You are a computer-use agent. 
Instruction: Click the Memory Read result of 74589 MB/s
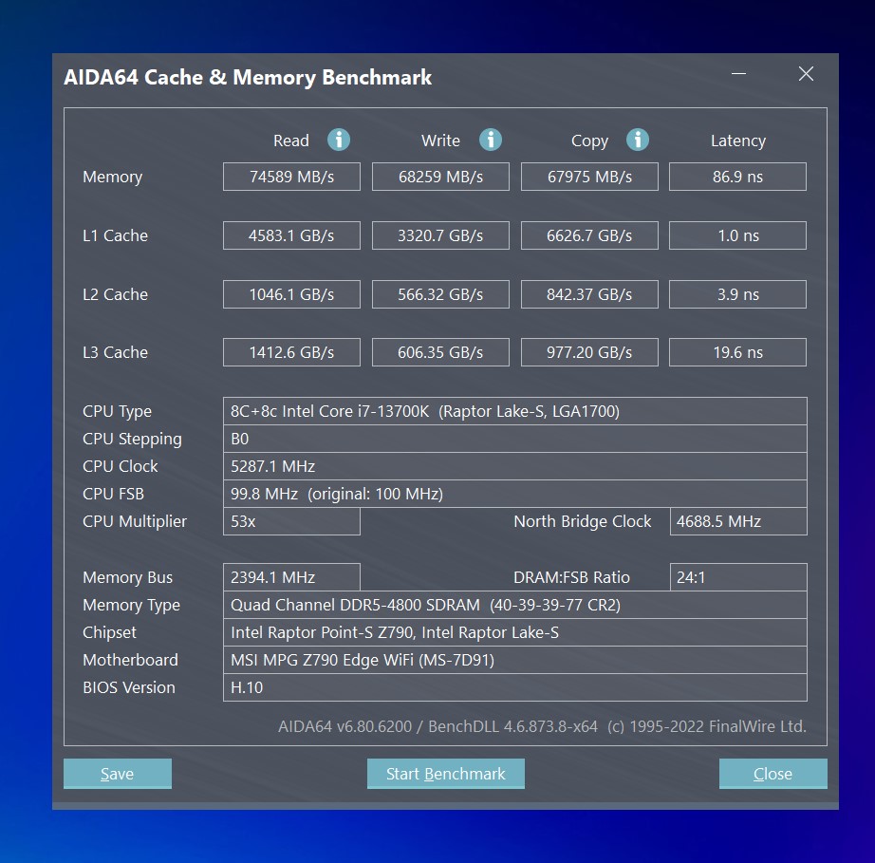[291, 176]
